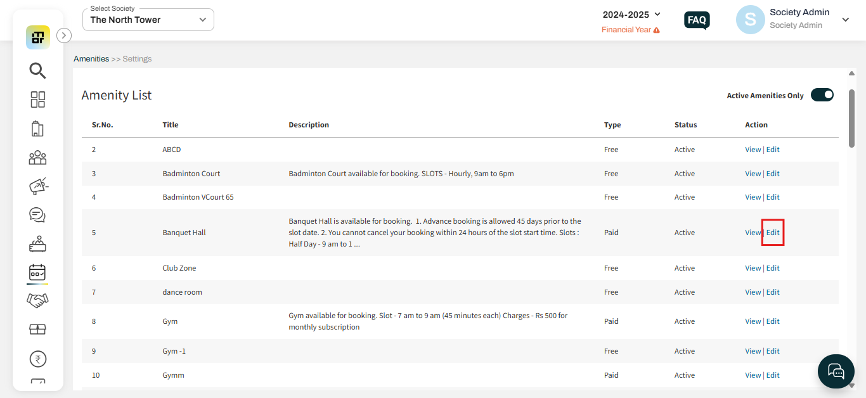Open the live chat support bubble
Screen dimensions: 866x398
click(836, 371)
